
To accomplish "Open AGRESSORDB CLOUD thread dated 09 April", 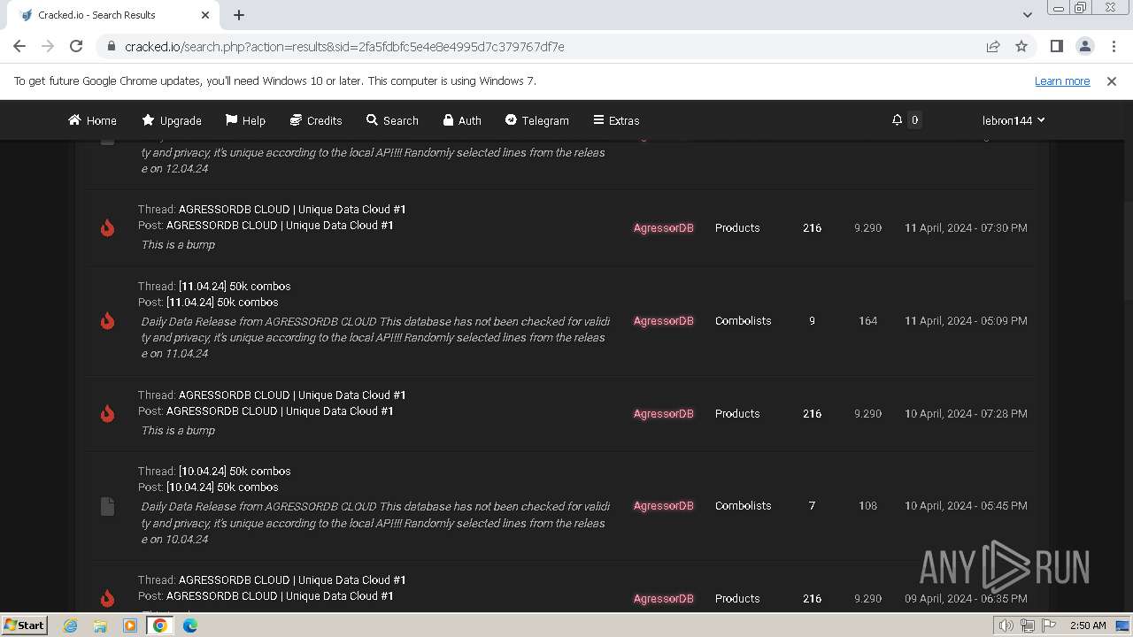I will point(292,580).
